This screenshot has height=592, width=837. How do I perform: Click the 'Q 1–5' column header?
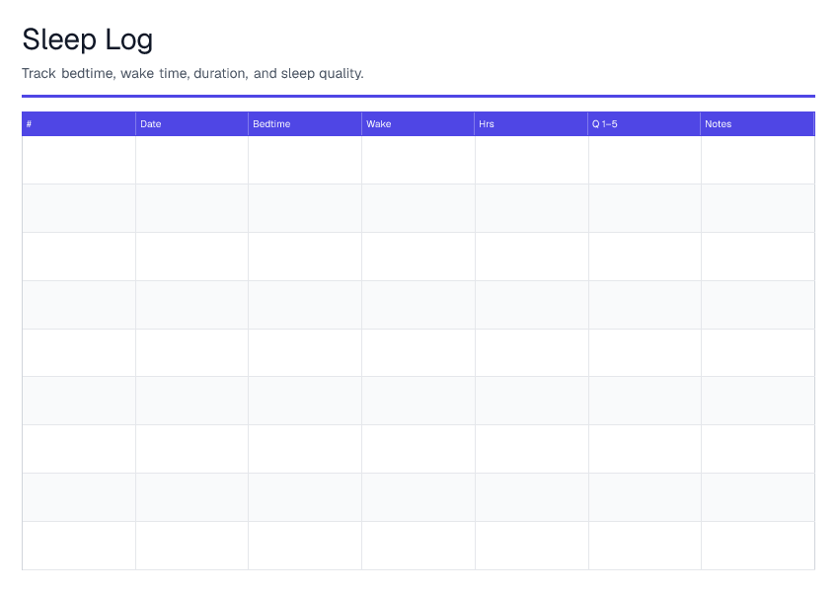click(645, 124)
